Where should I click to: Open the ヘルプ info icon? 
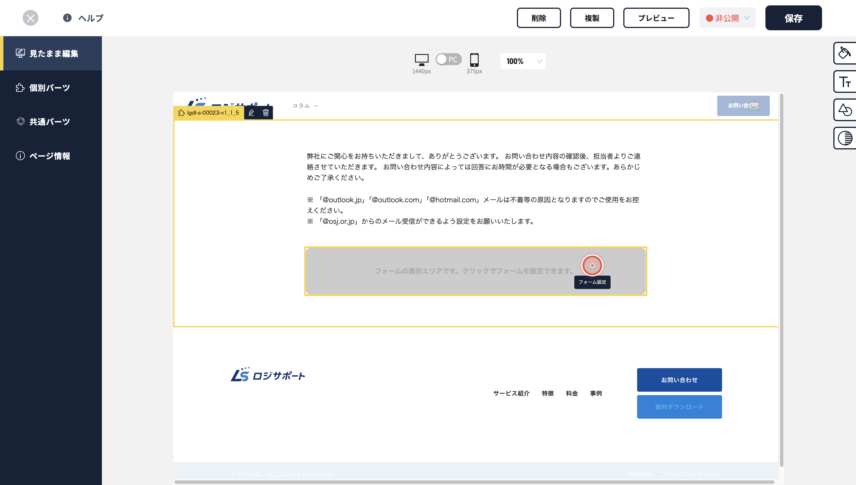click(67, 18)
